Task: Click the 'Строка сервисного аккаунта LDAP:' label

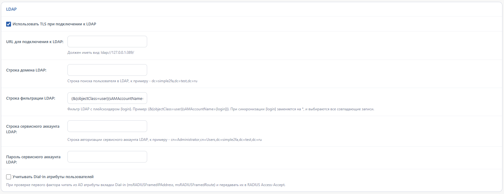Action: pyautogui.click(x=33, y=129)
